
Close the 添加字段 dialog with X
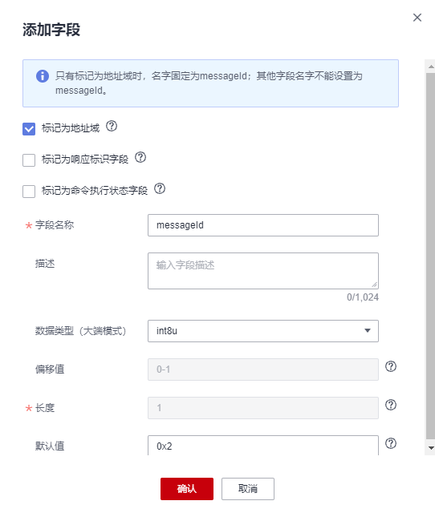[417, 18]
